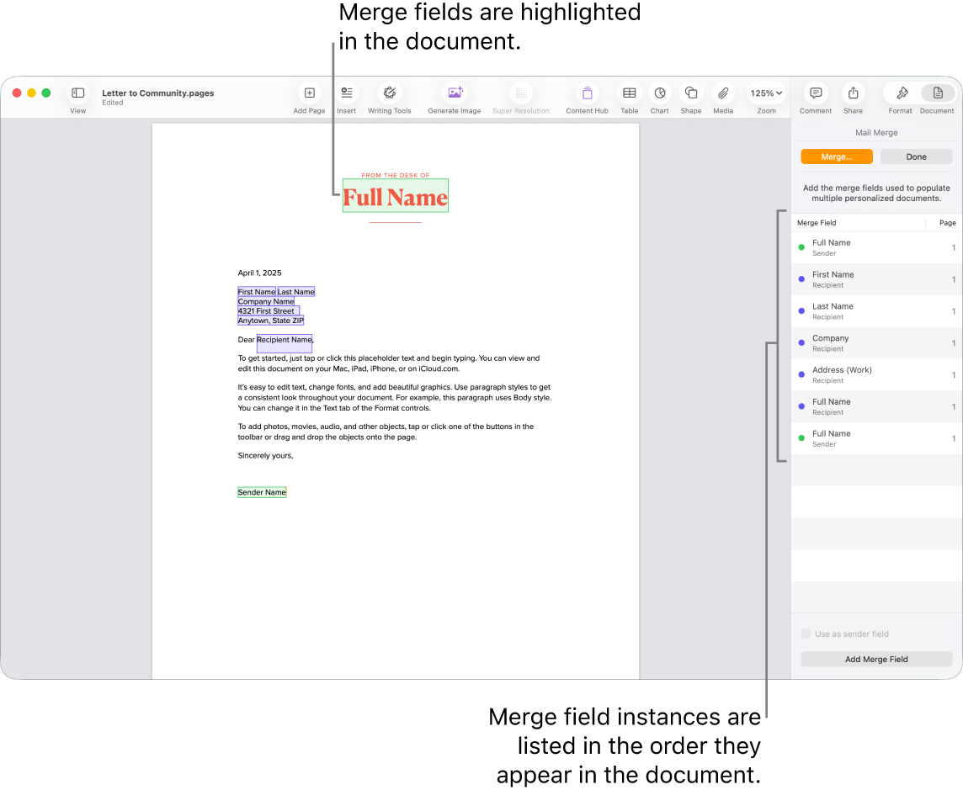Switch to the Document tab

click(x=937, y=93)
